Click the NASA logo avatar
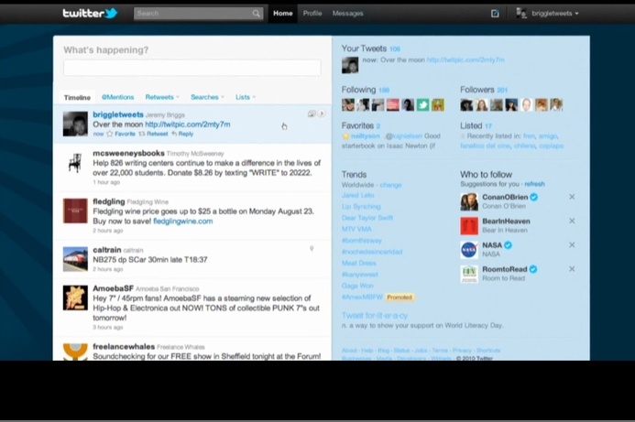 [x=469, y=250]
